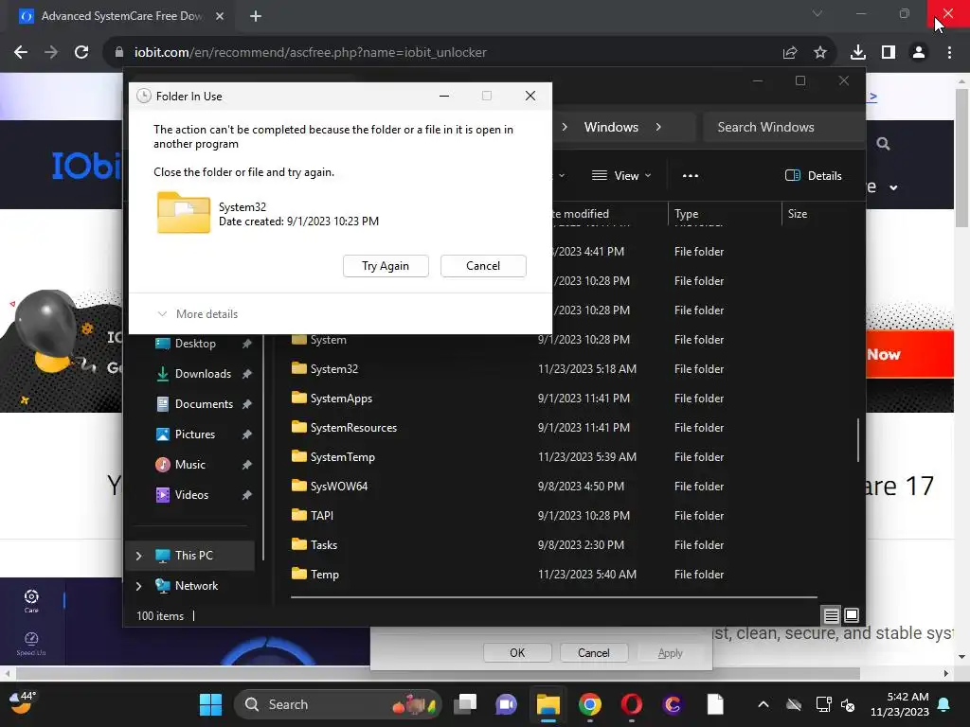The image size is (970, 727).
Task: Go back in Chrome browser
Action: click(x=21, y=53)
